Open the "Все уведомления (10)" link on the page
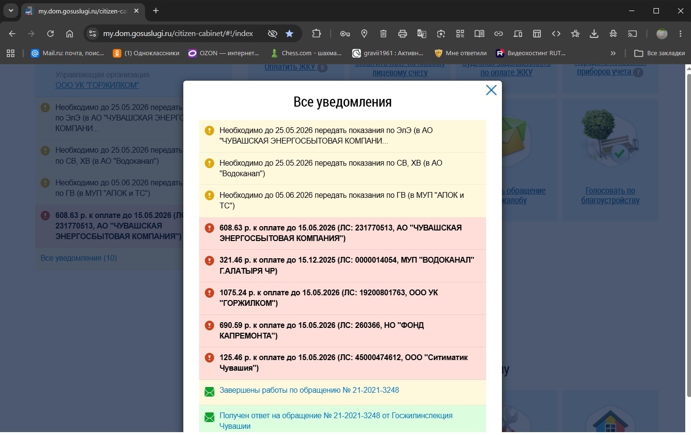Screen dimensions: 691x435 click(79, 258)
